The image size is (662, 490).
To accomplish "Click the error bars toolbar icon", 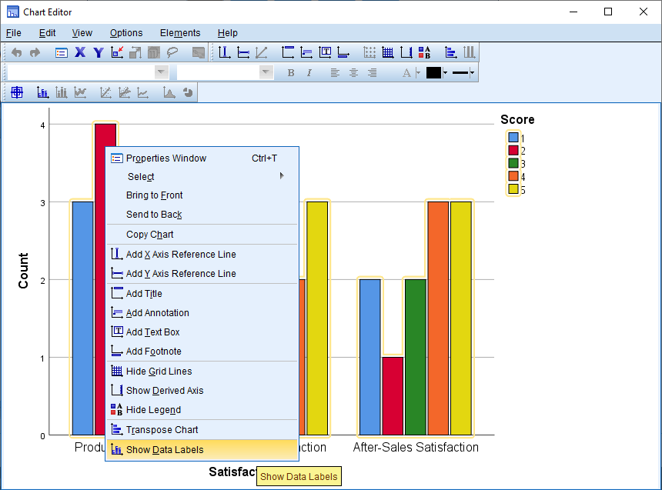I will (x=62, y=92).
